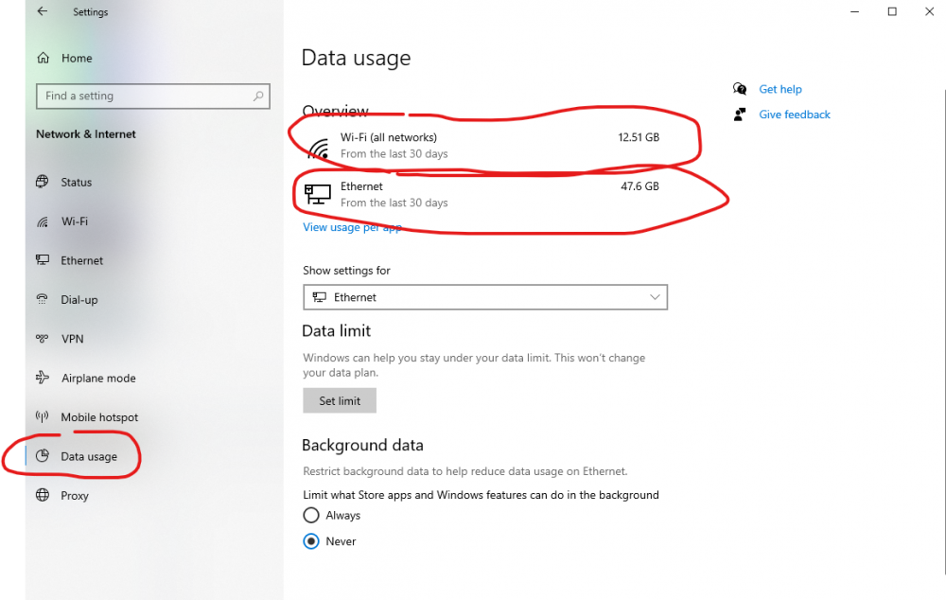
Task: Click the VPN icon
Action: pyautogui.click(x=43, y=338)
